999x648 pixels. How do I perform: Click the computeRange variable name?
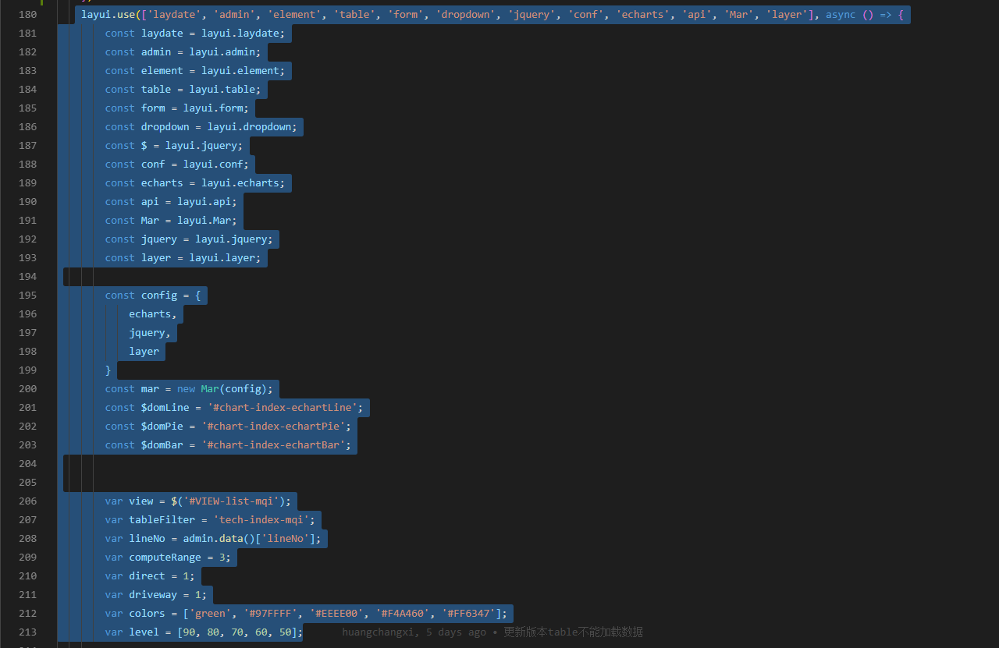point(165,558)
